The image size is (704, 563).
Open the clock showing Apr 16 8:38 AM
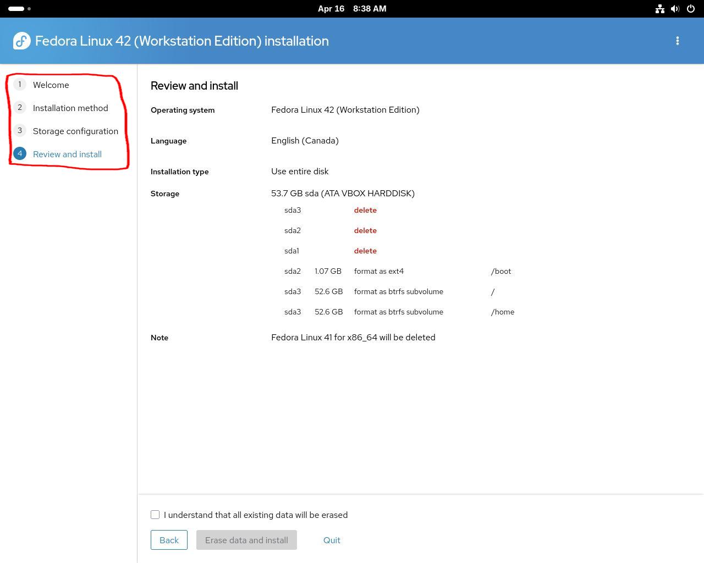352,9
